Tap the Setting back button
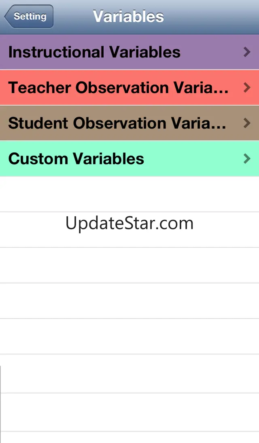The height and width of the screenshot is (443, 259). coord(29,17)
